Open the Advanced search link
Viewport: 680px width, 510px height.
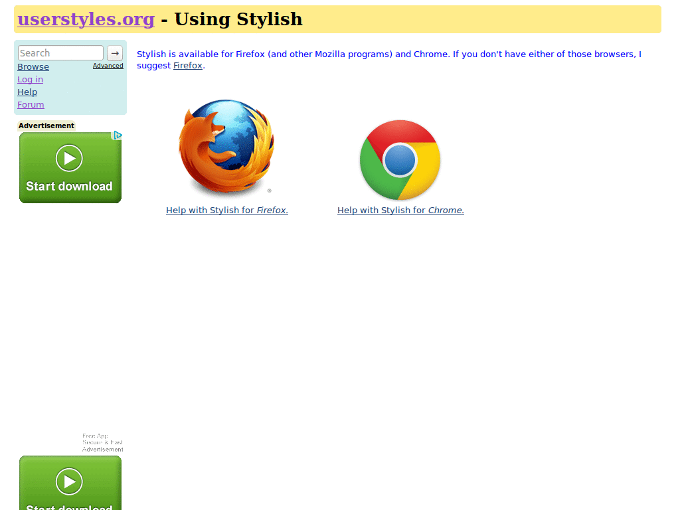108,66
